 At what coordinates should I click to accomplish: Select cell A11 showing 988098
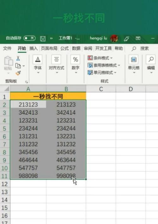pos(28,175)
